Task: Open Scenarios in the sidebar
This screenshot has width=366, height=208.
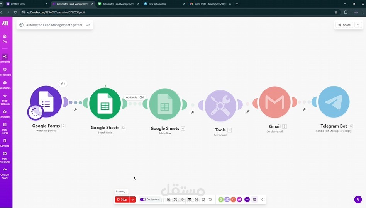Action: coord(5,58)
